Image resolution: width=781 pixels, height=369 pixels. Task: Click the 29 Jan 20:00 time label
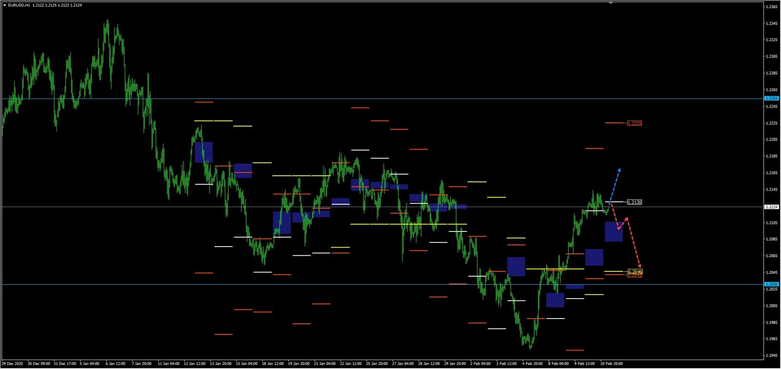(455, 364)
